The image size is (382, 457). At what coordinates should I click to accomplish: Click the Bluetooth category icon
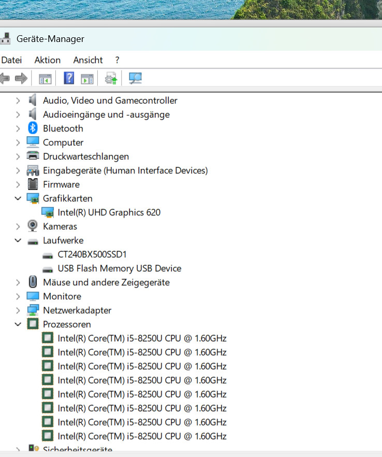pyautogui.click(x=33, y=128)
